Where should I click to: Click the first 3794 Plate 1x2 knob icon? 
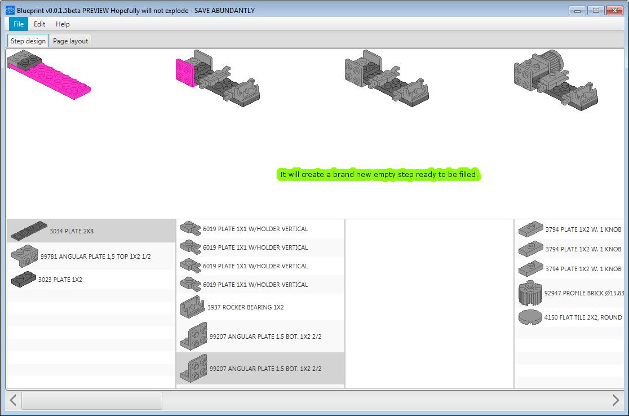coord(531,229)
